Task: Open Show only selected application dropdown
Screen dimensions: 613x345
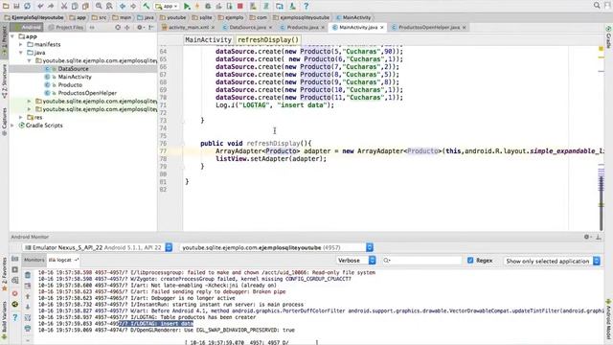Action: (x=552, y=261)
